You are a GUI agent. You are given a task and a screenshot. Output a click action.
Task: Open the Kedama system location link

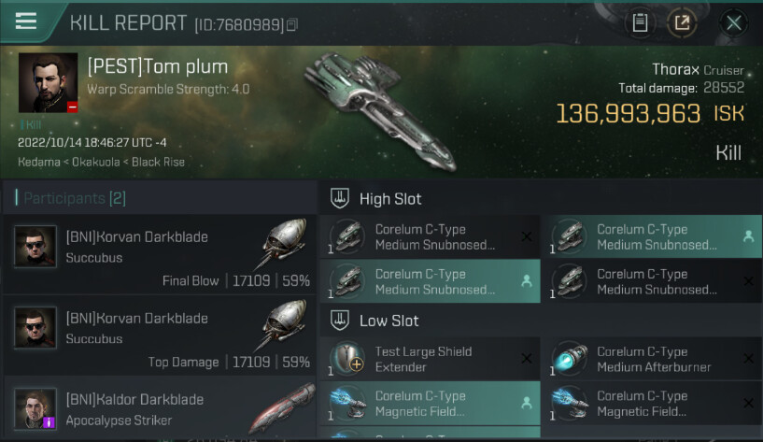pos(39,162)
